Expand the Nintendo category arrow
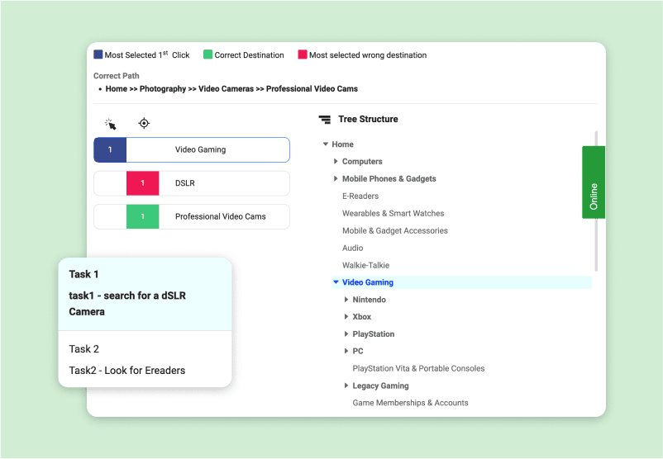The width and height of the screenshot is (663, 459). pos(346,300)
